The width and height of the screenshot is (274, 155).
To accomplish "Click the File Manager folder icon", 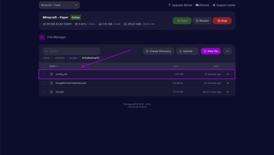I will [42, 37].
